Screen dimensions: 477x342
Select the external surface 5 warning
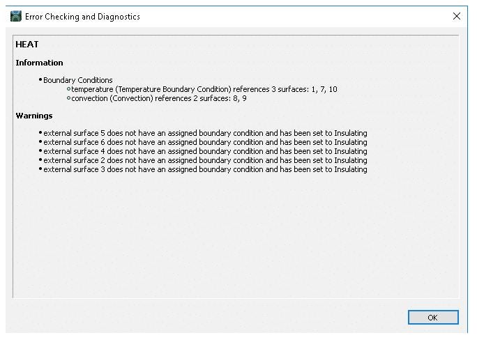205,133
